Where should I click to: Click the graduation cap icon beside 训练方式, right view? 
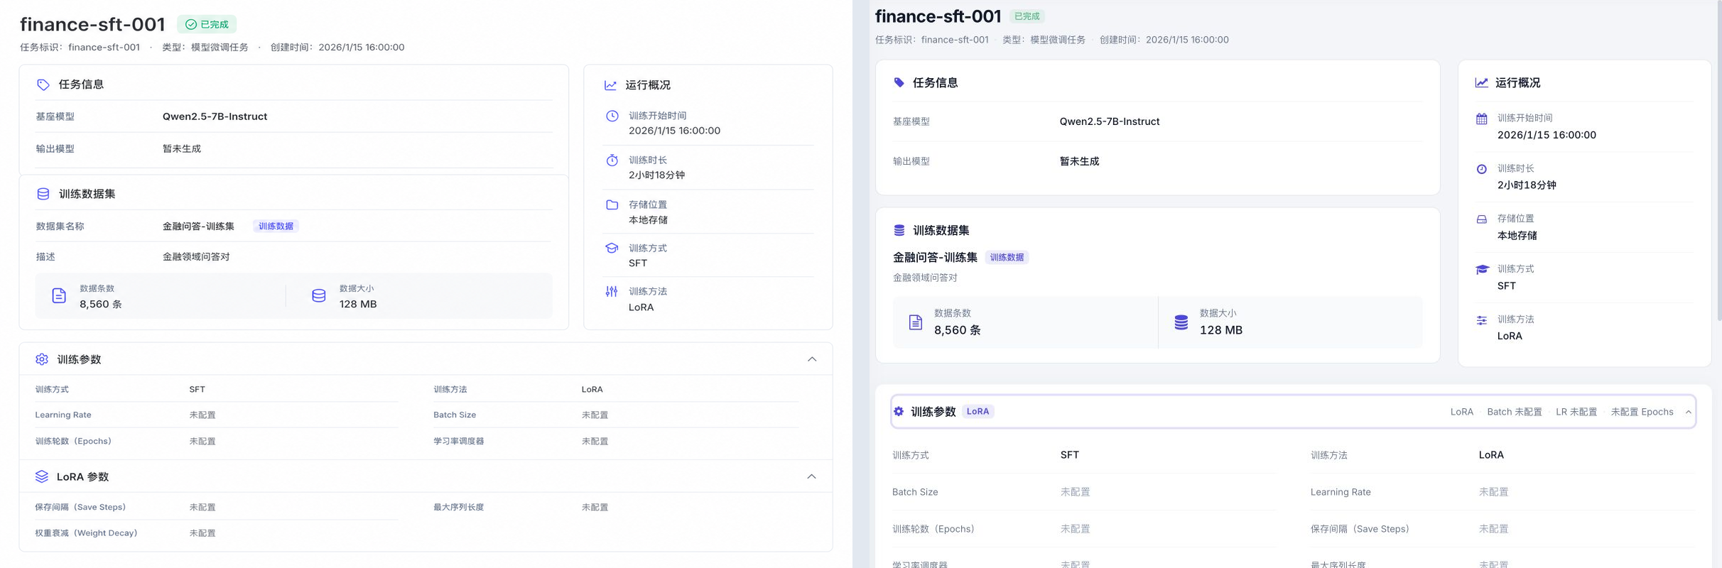pos(1482,270)
